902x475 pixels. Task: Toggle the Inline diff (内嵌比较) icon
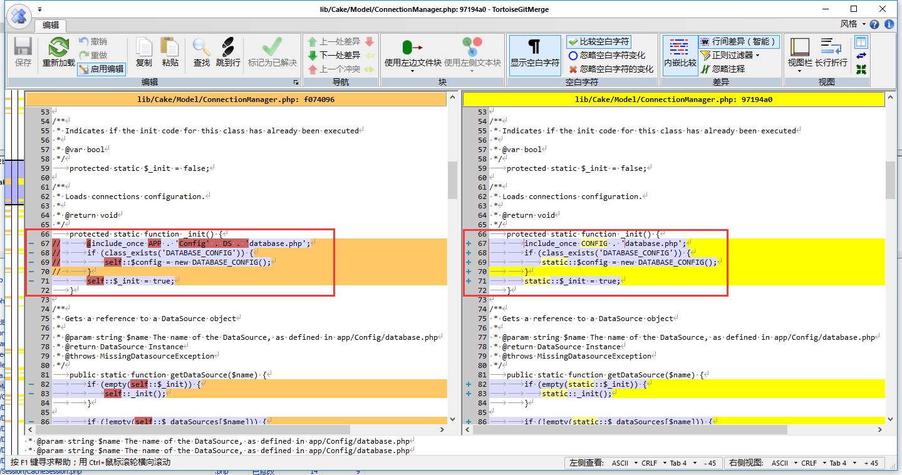tap(680, 48)
